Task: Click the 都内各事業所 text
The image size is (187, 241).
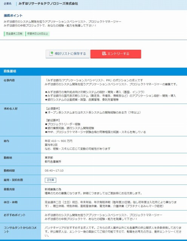Action: point(53,162)
